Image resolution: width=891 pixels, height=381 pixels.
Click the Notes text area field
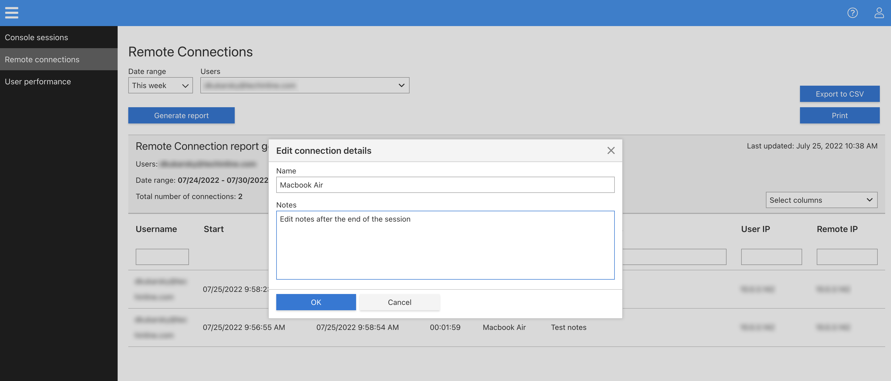click(445, 245)
